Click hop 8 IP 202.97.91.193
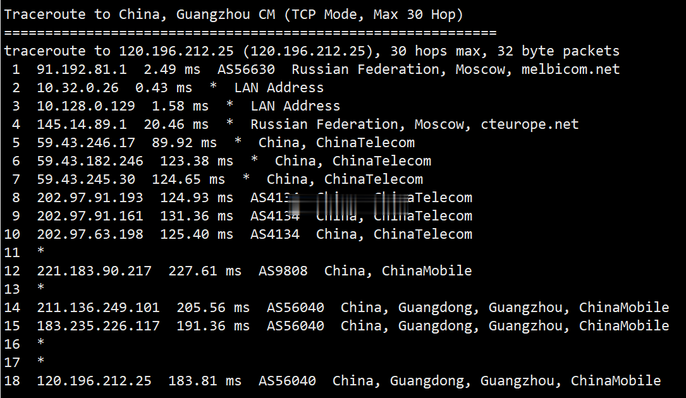 [x=90, y=198]
